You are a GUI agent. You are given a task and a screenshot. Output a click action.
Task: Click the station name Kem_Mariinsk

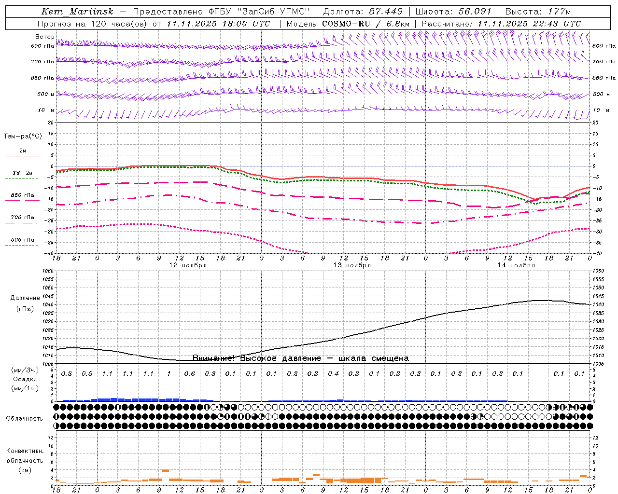tap(77, 12)
